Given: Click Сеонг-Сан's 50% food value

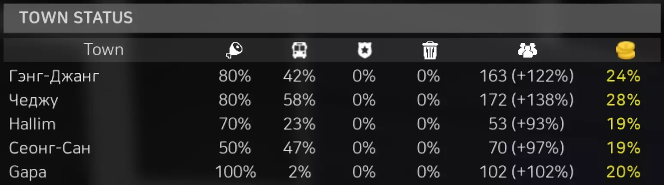Looking at the screenshot, I should pos(235,148).
